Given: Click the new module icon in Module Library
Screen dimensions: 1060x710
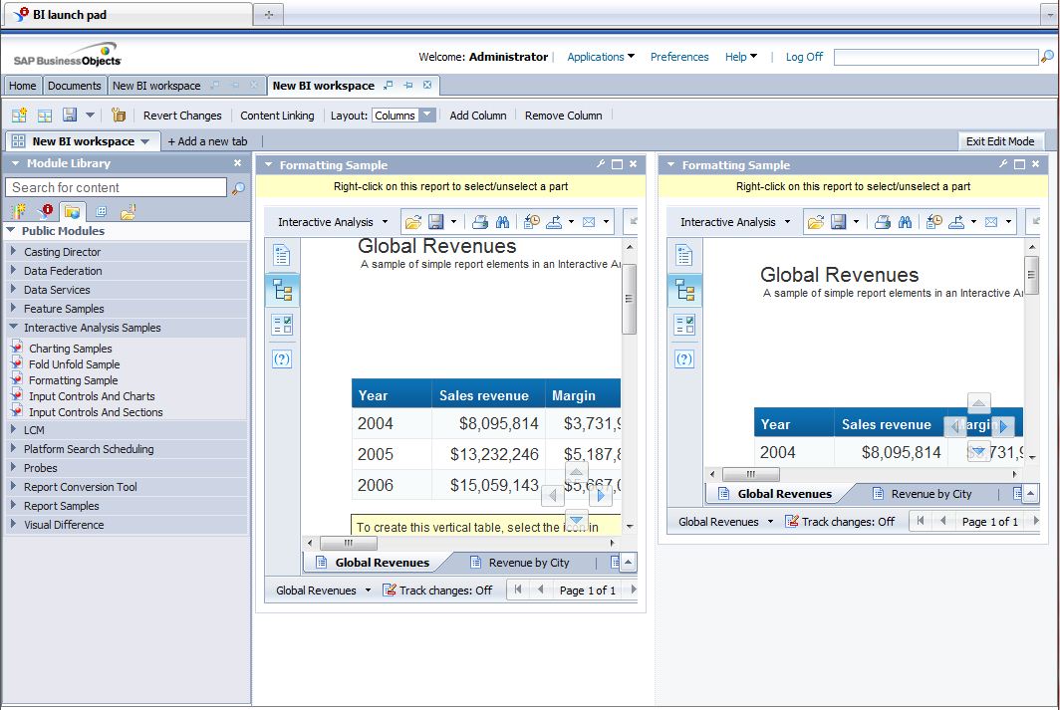Looking at the screenshot, I should point(19,211).
